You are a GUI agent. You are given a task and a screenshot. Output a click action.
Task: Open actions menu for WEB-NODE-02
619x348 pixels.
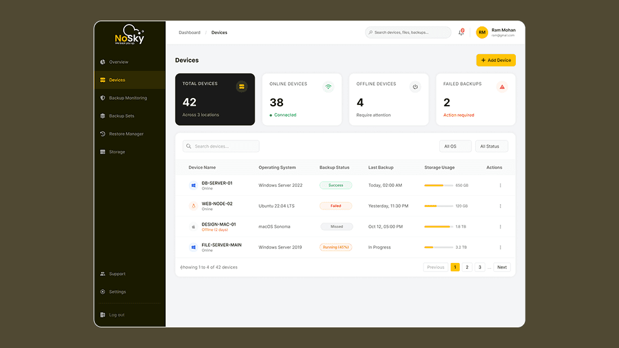pyautogui.click(x=500, y=206)
